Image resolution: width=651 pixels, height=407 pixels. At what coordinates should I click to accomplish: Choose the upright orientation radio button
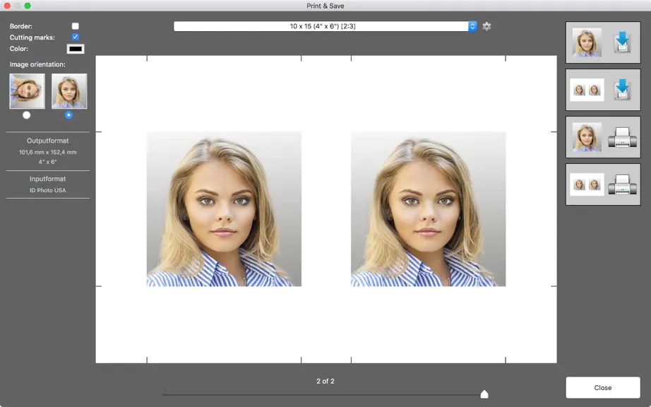click(68, 115)
